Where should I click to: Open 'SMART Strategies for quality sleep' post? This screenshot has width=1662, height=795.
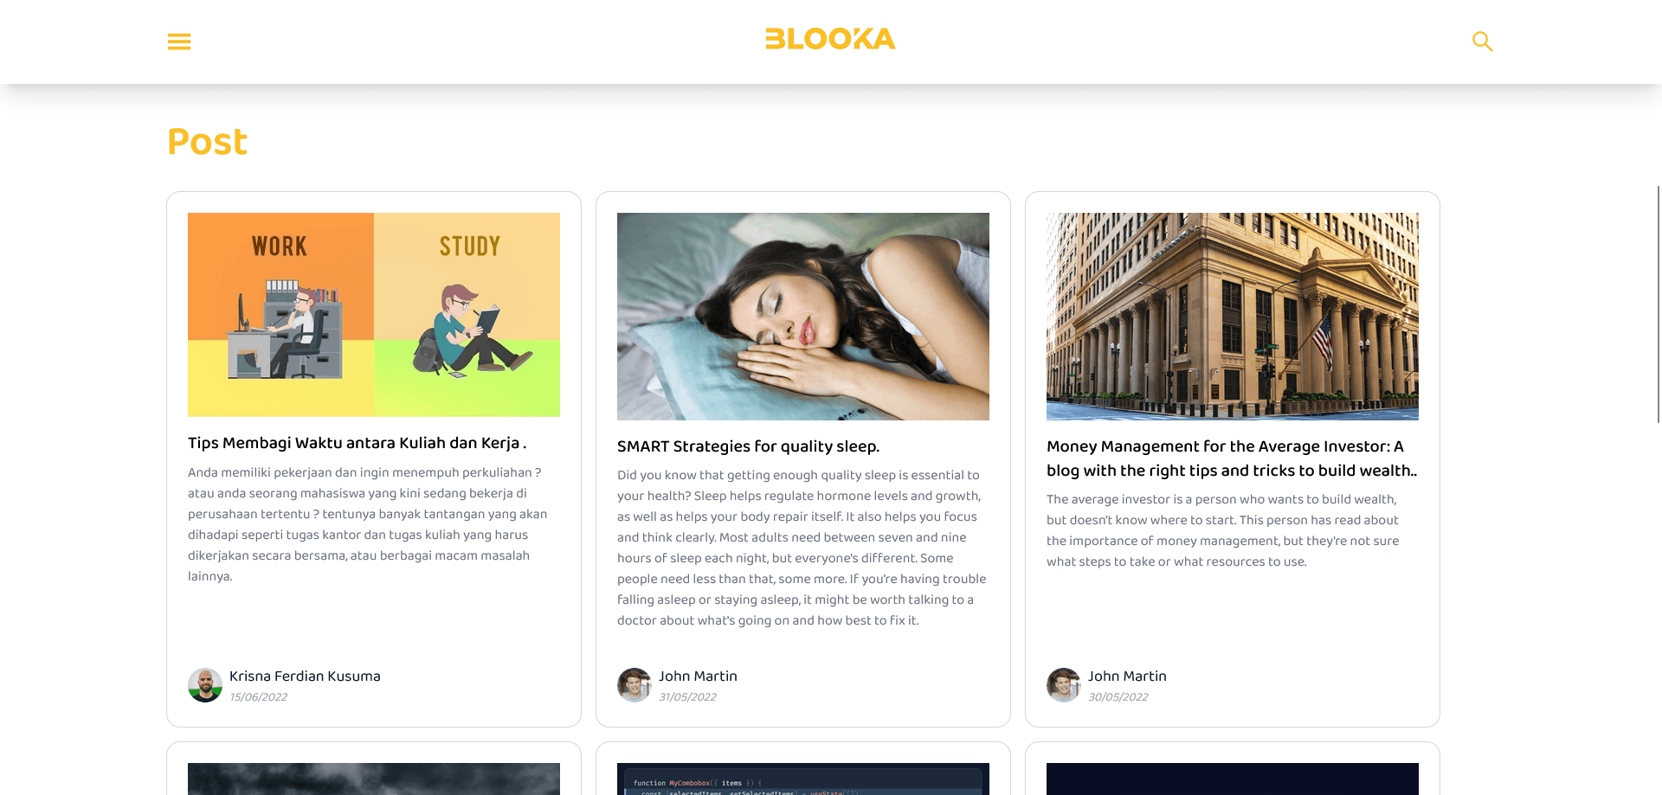tap(748, 446)
